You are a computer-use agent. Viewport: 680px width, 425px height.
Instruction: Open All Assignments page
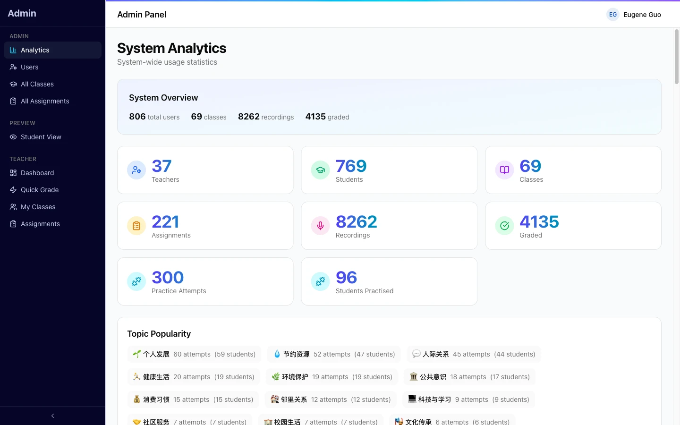click(x=52, y=101)
